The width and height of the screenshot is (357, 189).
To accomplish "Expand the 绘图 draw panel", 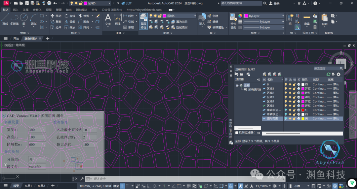I will (x=24, y=33).
